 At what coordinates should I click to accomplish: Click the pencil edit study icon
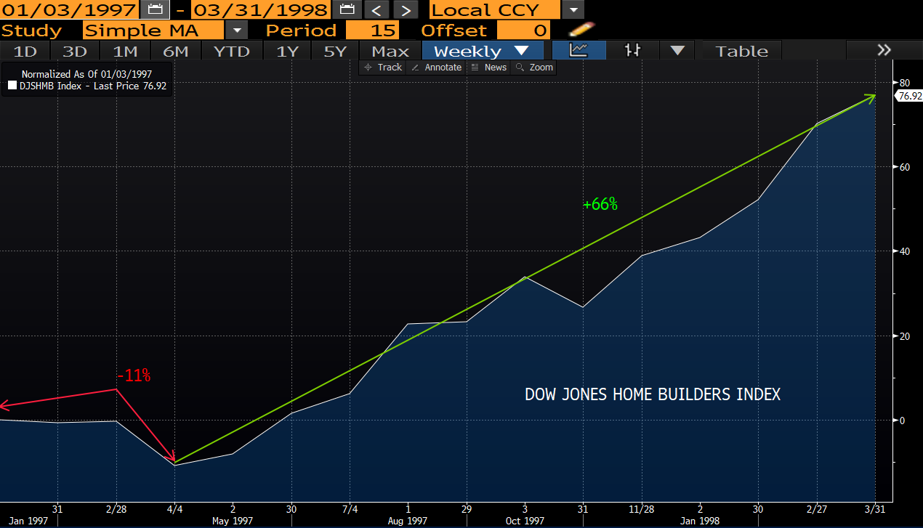click(x=581, y=30)
